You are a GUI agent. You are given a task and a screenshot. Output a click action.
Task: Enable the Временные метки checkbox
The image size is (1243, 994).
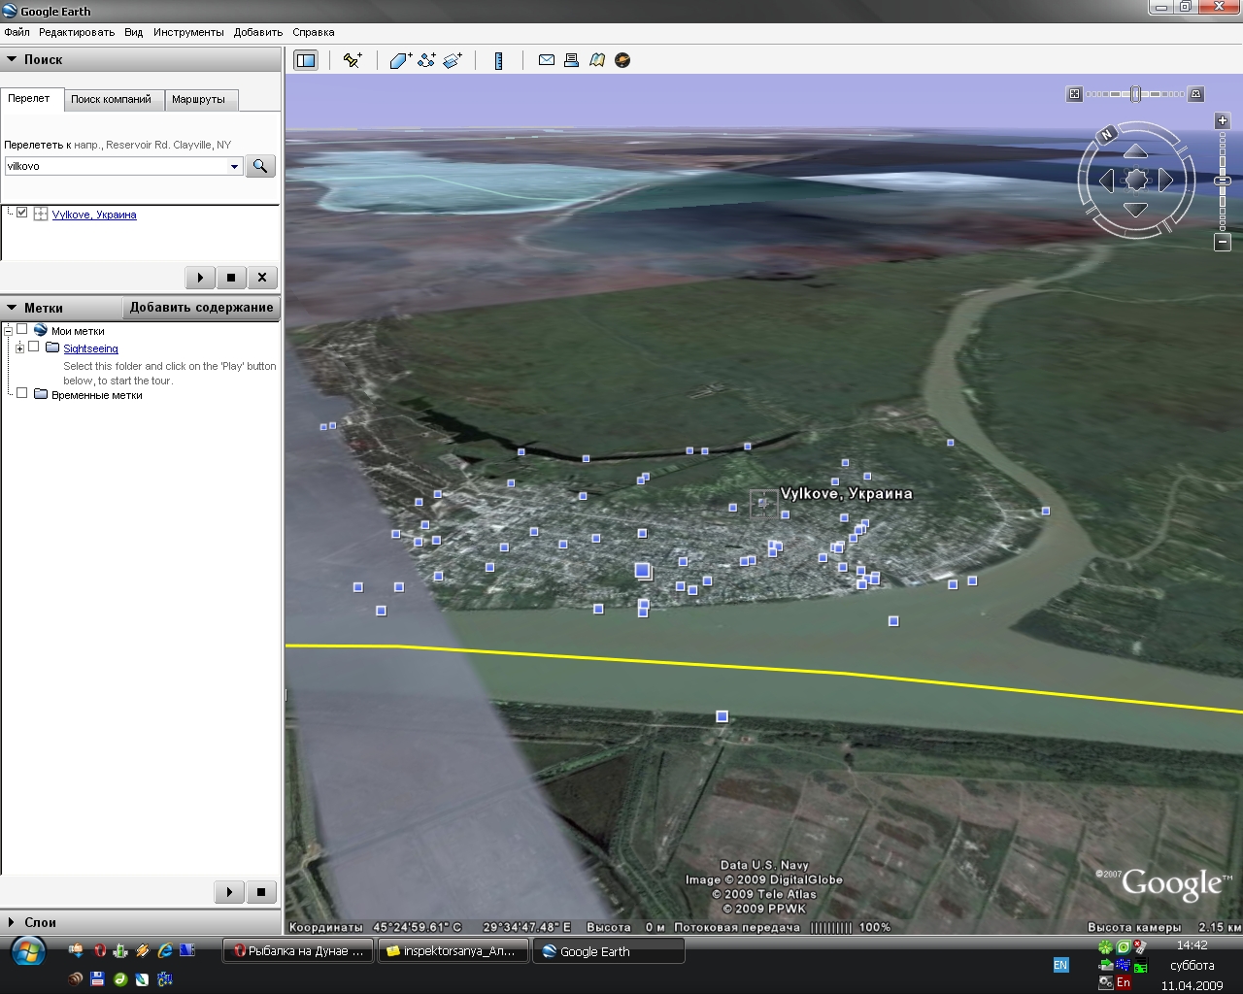[x=22, y=393]
